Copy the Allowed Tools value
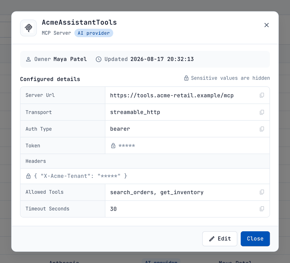This screenshot has width=290, height=263. tap(262, 192)
